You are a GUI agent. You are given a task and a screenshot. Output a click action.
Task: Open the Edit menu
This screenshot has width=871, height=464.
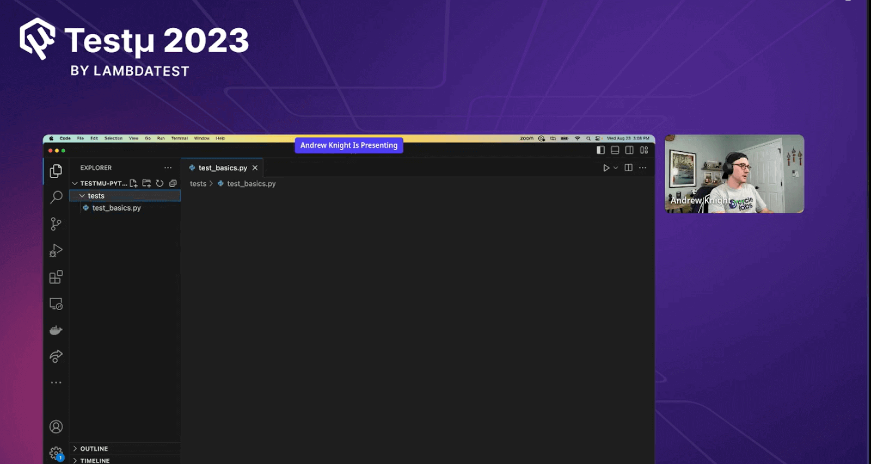click(x=94, y=138)
